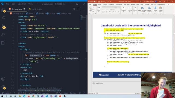Screen dimensions: 175x98
Task: Click Redo in PowerPoint Quick Access Toolbar
Action: pos(105,2)
